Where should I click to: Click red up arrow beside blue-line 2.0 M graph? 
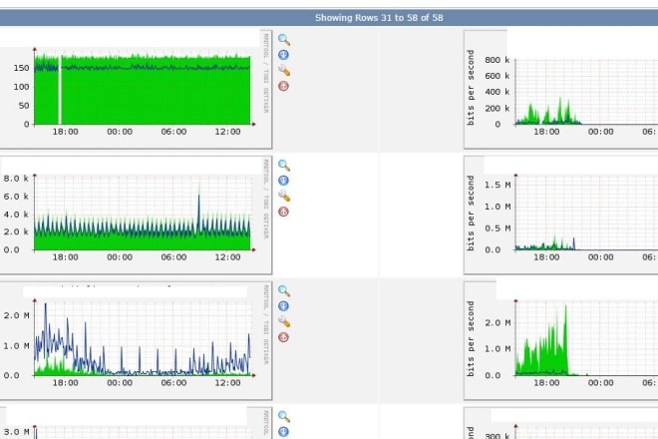284,337
